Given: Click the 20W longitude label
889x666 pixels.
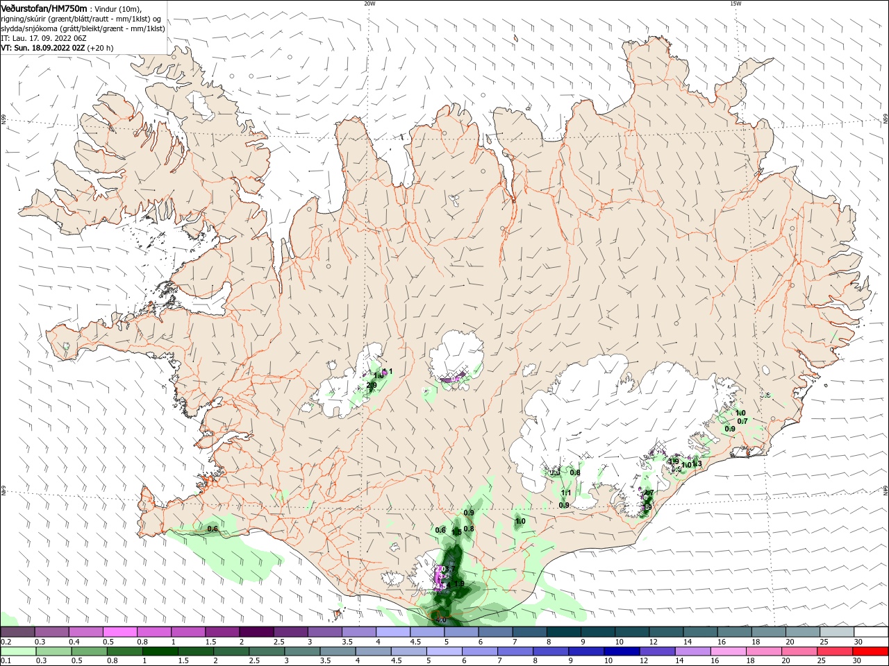Looking at the screenshot, I should point(369,3).
